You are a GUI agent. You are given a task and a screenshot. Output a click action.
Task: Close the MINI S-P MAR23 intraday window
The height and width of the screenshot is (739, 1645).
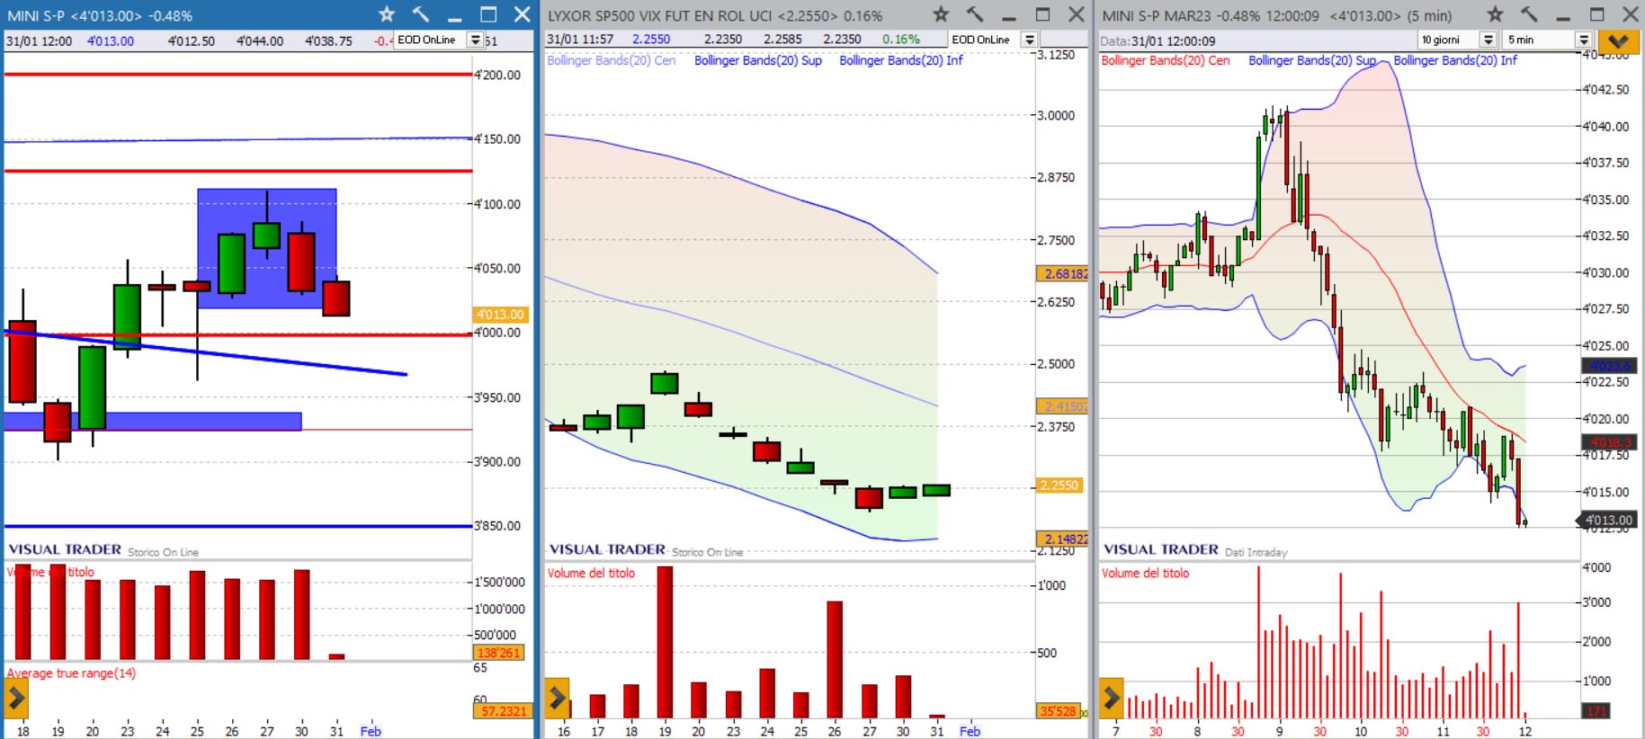click(x=1630, y=14)
